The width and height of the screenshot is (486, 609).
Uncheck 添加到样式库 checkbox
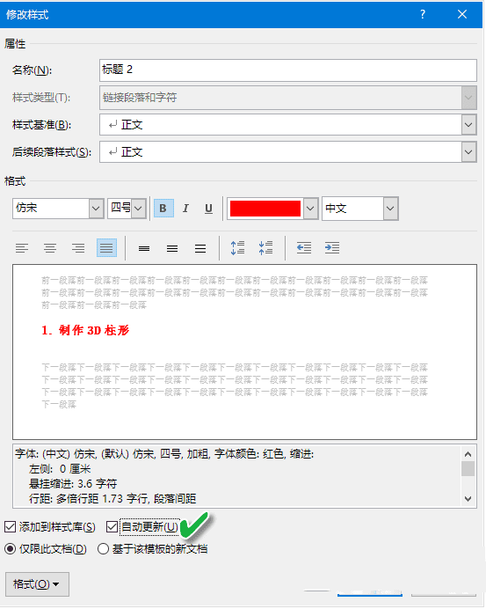(x=10, y=527)
